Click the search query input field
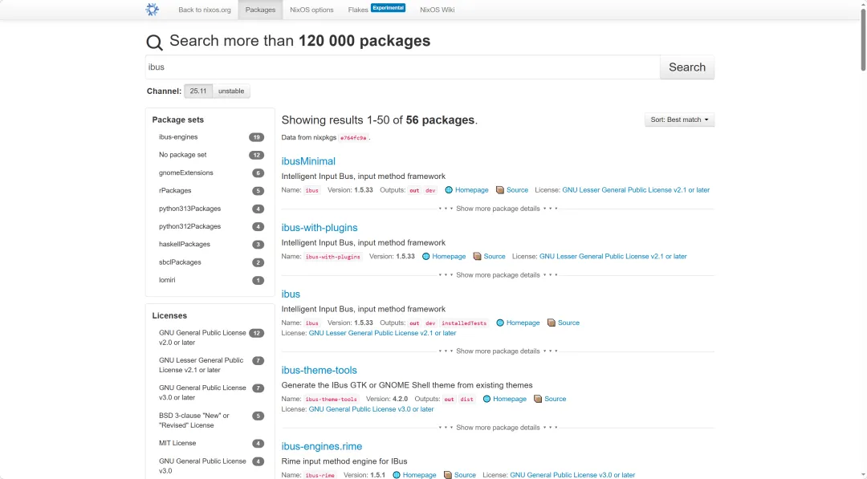Viewport: 867px width, 479px height. tap(401, 67)
